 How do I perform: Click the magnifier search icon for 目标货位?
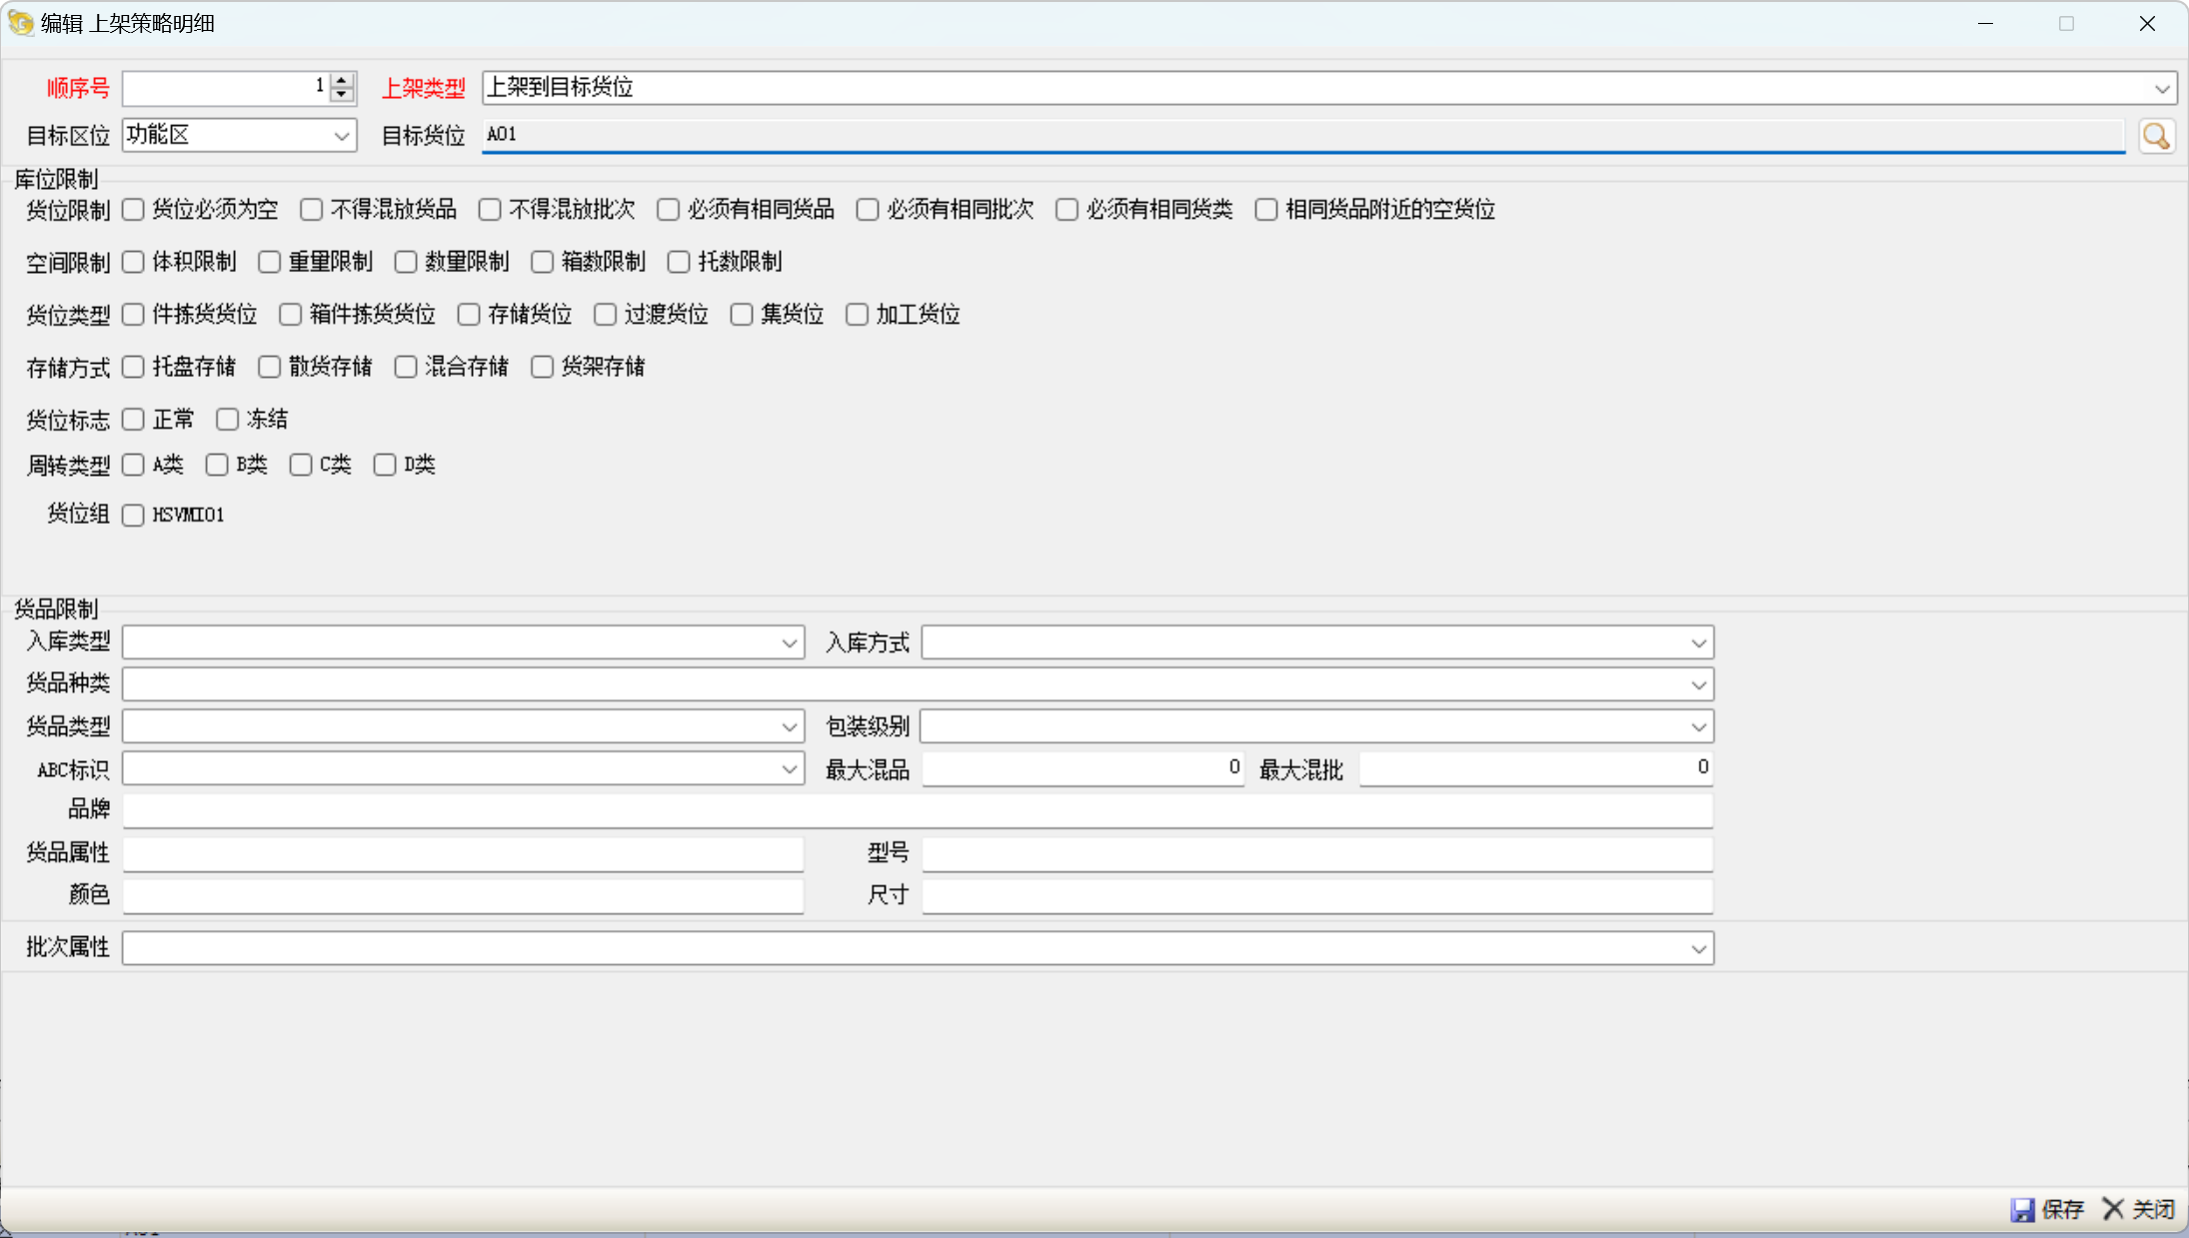pos(2156,136)
